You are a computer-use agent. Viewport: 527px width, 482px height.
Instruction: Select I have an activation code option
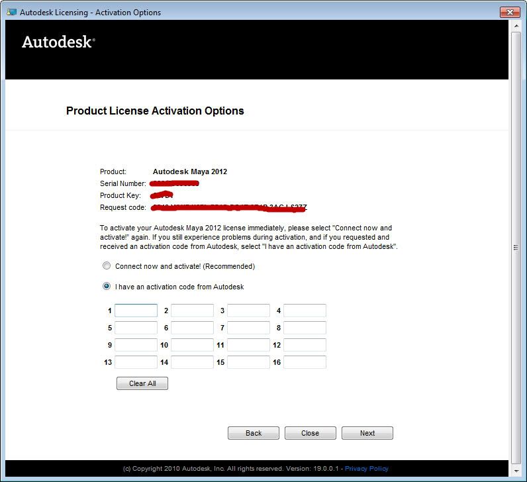(107, 287)
